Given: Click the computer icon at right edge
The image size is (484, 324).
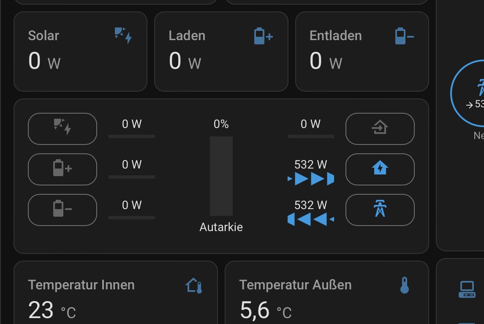Looking at the screenshot, I should click(467, 289).
